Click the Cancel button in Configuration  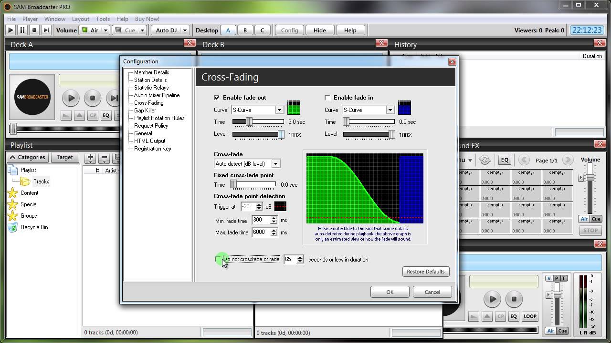432,292
